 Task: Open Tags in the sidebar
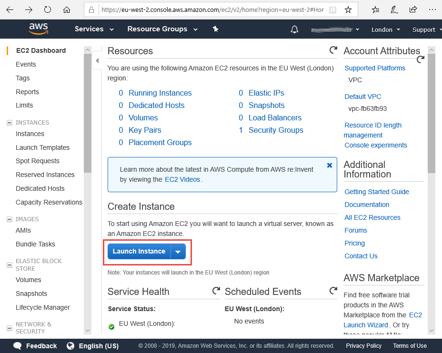22,78
